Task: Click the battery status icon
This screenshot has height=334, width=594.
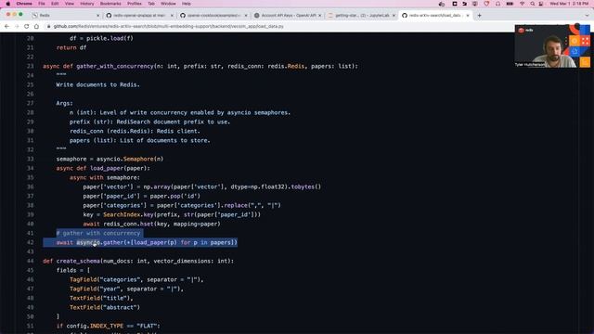Action: 510,4
